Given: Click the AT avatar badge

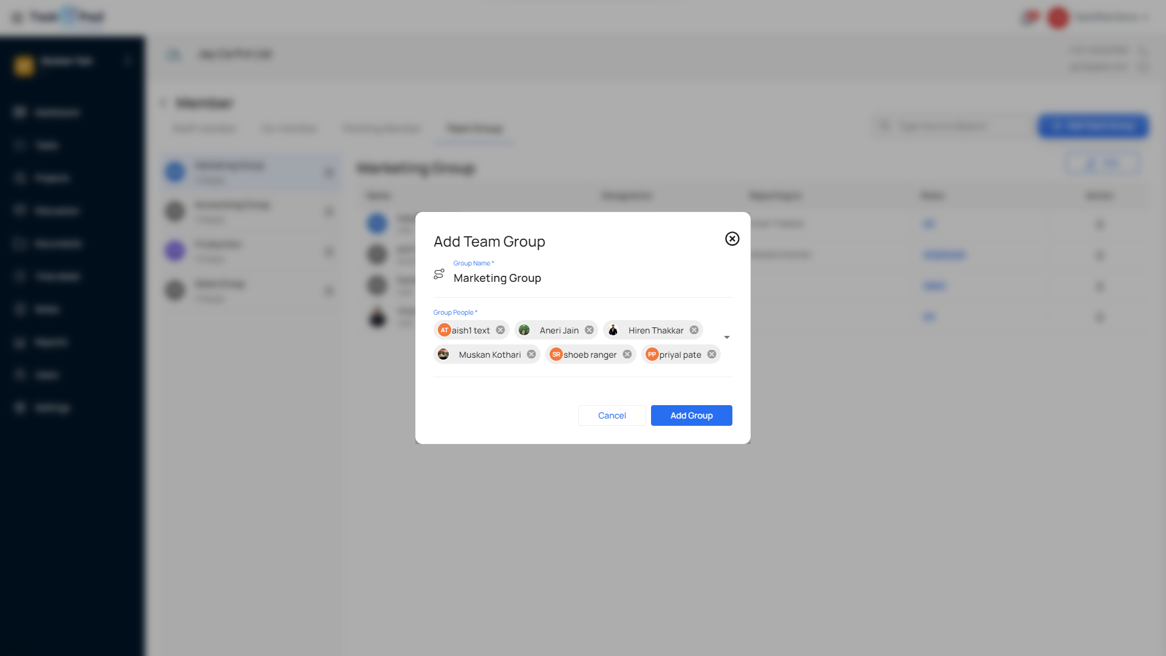Looking at the screenshot, I should click(x=444, y=330).
